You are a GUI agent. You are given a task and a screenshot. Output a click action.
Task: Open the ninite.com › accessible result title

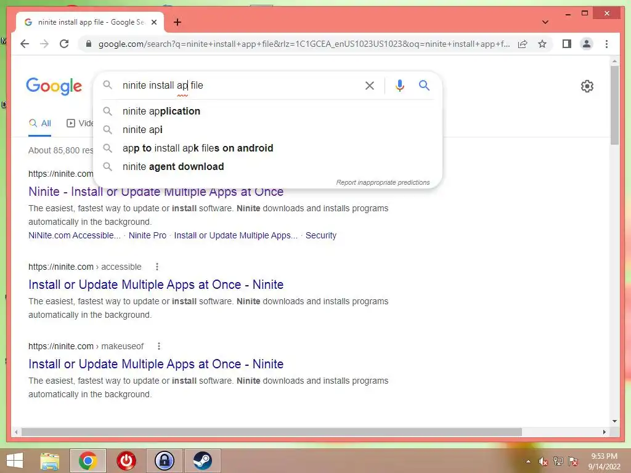point(156,285)
